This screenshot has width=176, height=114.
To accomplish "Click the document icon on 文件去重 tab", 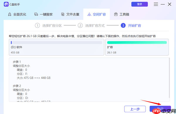I will pos(63,14).
